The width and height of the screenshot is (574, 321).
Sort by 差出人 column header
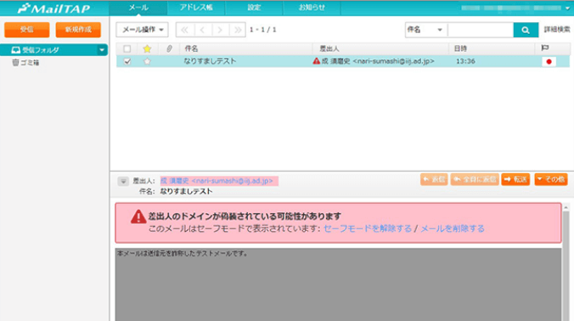380,48
